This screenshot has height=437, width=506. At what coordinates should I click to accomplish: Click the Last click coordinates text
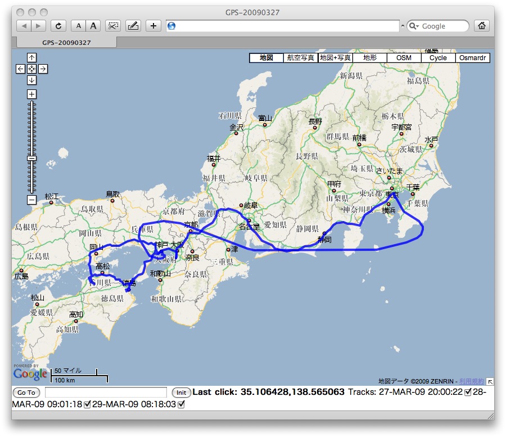(x=269, y=392)
